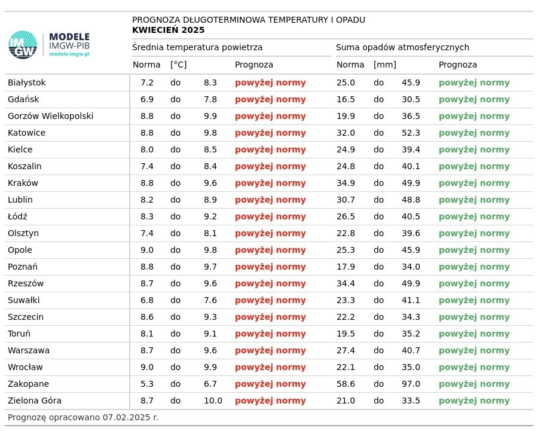Click the Gorzów Wielkopolski city name

[50, 116]
